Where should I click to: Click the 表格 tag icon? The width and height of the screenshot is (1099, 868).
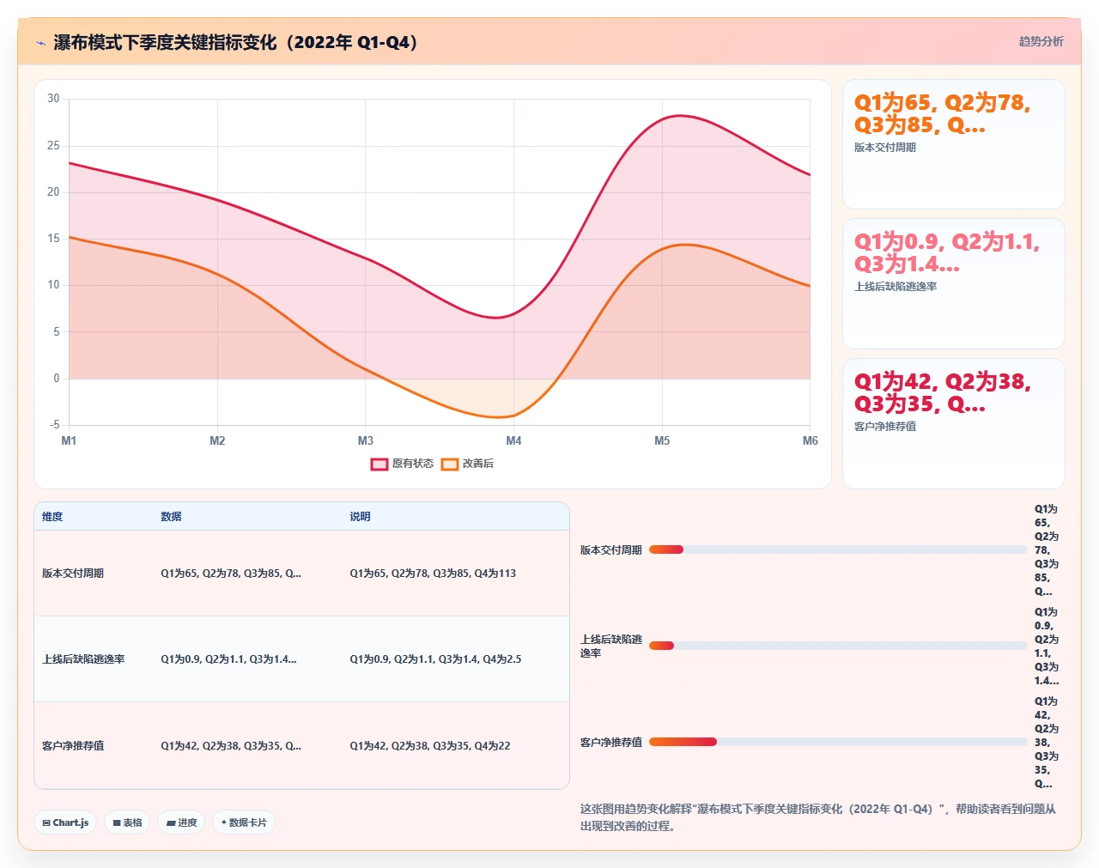tap(117, 822)
